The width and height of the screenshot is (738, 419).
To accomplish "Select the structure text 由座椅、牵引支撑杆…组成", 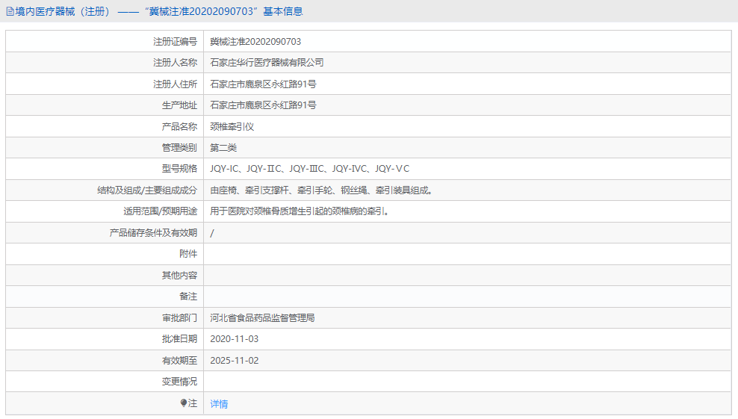I will tap(321, 190).
